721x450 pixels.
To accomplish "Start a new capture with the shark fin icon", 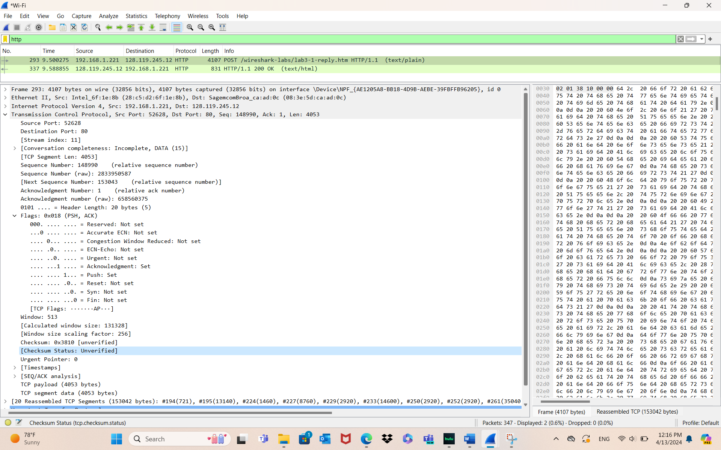I will pyautogui.click(x=6, y=27).
